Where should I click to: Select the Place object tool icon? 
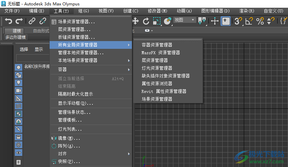pos(167,21)
